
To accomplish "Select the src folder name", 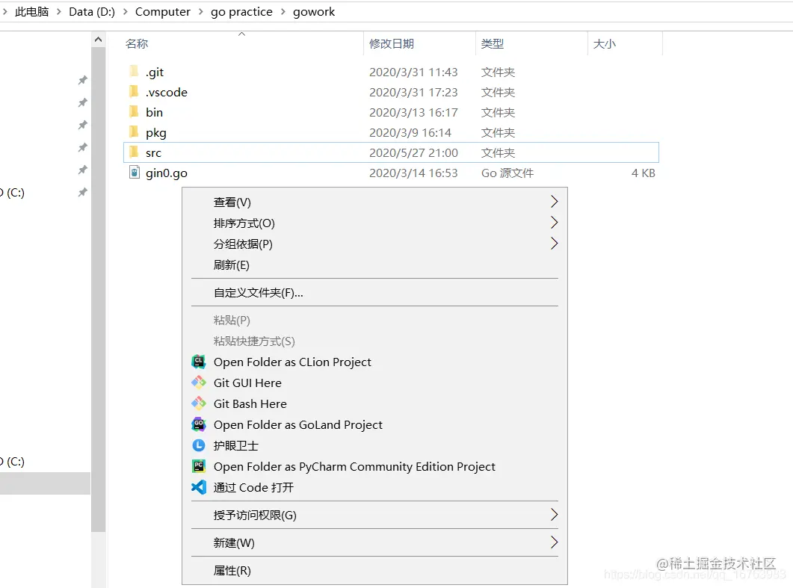I will pyautogui.click(x=153, y=152).
